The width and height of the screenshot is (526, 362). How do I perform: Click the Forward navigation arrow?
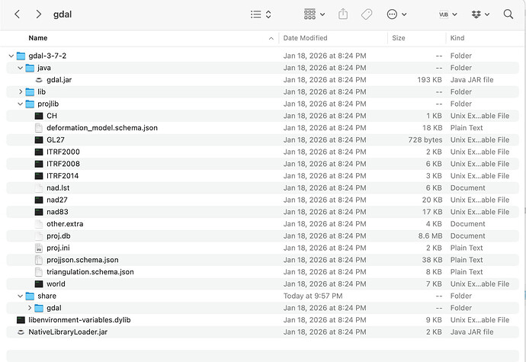click(x=38, y=14)
